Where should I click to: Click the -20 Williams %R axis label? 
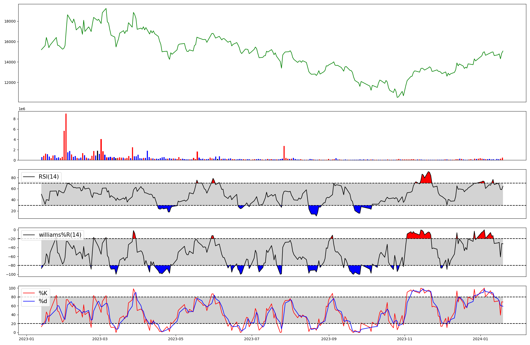pyautogui.click(x=12, y=239)
